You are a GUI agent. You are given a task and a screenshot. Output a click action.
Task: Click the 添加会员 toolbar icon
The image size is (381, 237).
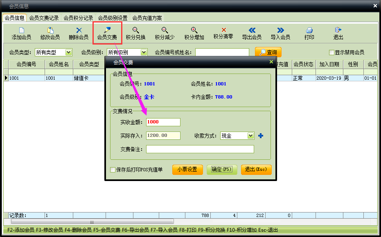(x=21, y=31)
